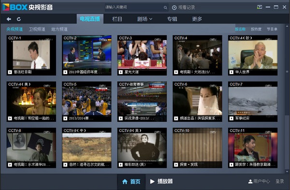The width and height of the screenshot is (290, 190).
Task: Click the 登录 login link
Action: coord(280,181)
